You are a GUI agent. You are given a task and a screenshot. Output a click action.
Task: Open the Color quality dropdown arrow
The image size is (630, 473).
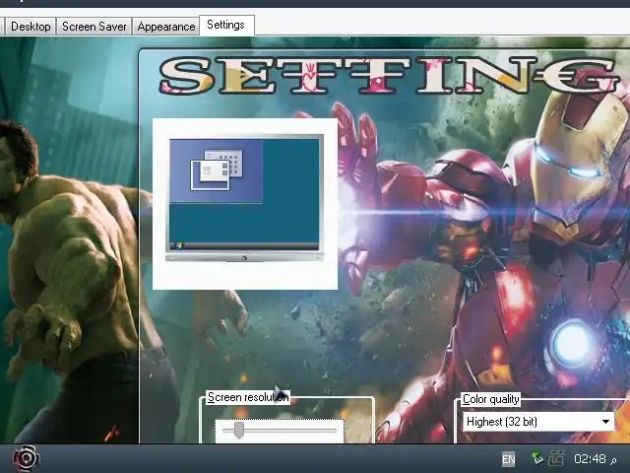click(x=605, y=422)
